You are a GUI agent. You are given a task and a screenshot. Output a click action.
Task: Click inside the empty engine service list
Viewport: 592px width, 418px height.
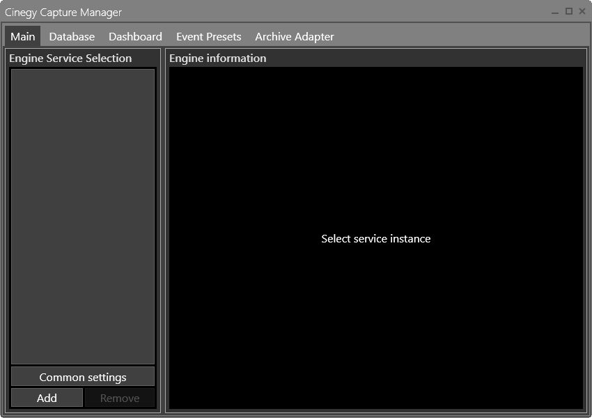point(83,217)
